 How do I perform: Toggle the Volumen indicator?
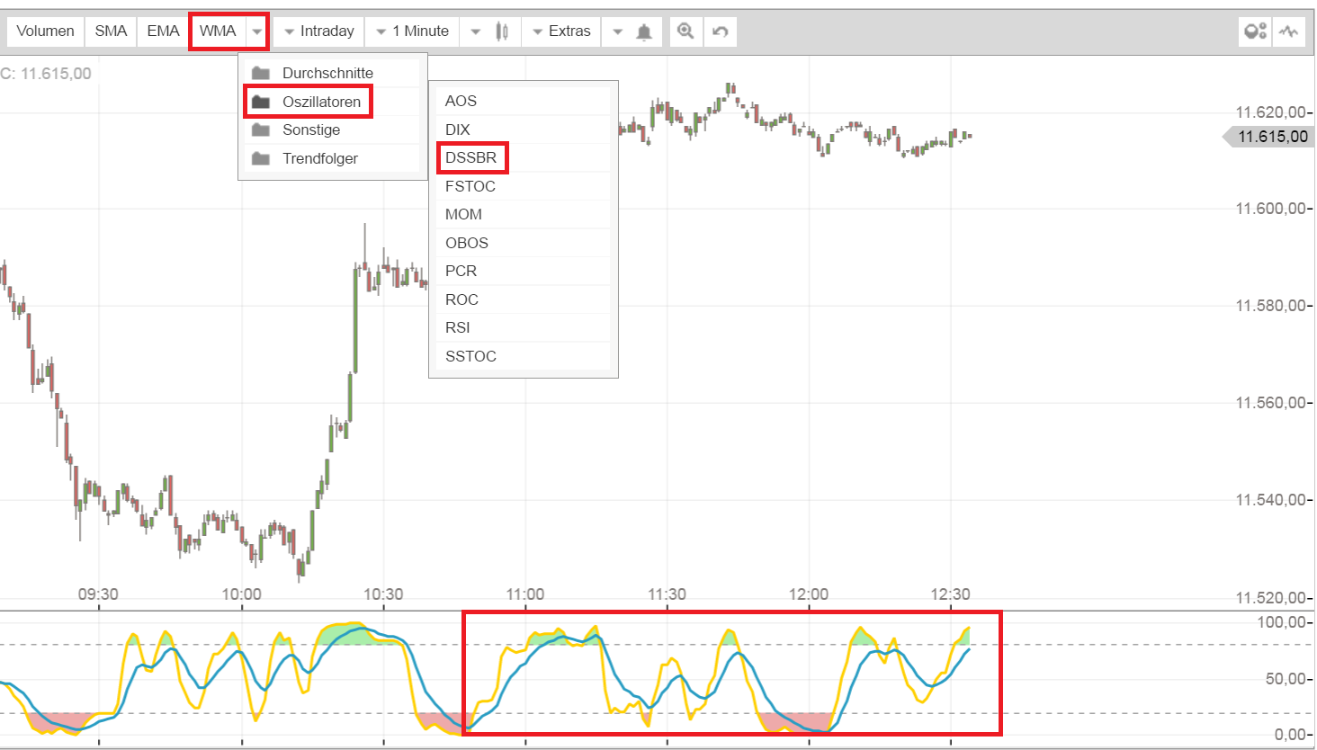(45, 31)
